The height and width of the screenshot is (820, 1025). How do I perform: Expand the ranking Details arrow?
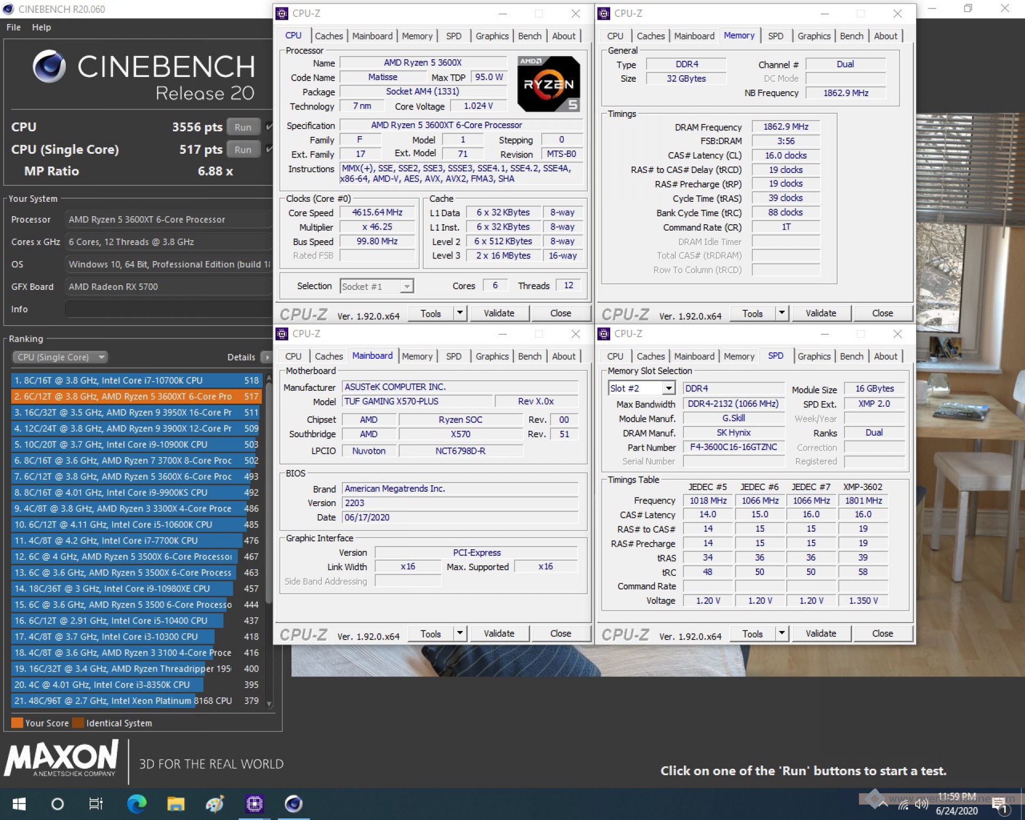pyautogui.click(x=267, y=357)
